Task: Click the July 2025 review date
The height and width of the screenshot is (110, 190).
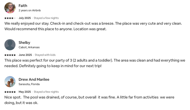Action: click(x=25, y=18)
